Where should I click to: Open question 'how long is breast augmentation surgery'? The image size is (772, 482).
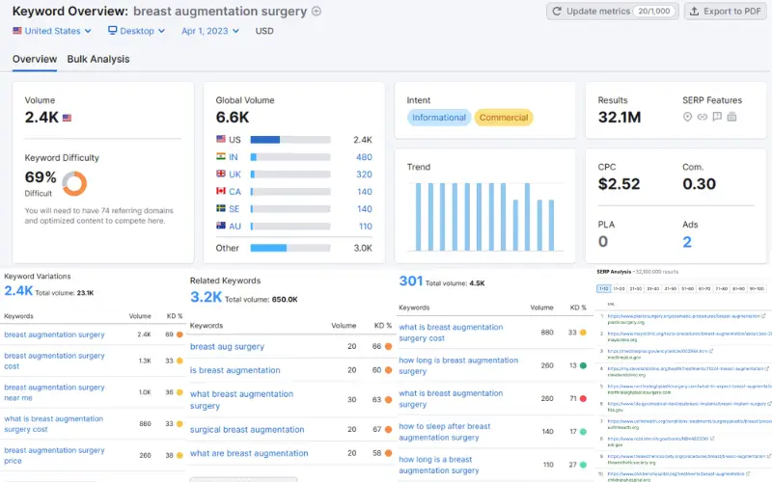[x=458, y=366]
